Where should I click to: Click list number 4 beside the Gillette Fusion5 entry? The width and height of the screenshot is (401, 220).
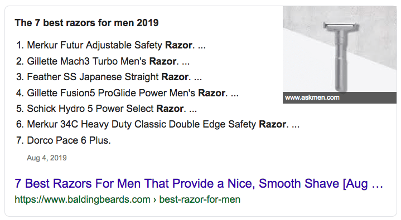[x=20, y=93]
